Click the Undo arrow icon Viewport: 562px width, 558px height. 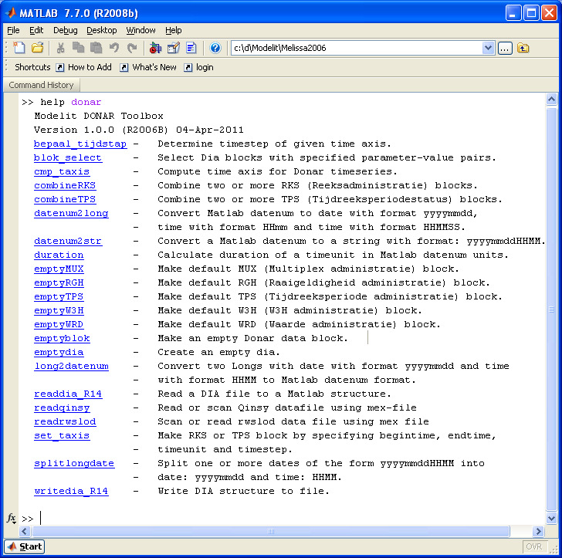click(114, 48)
